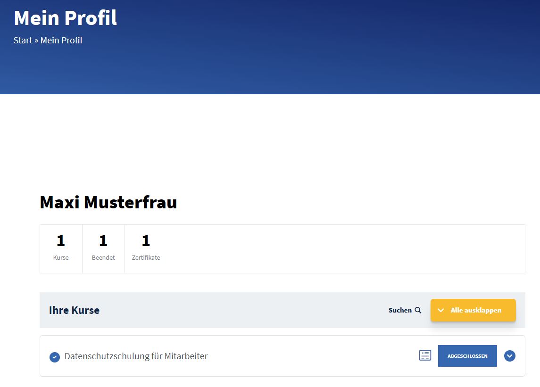
Task: Click the Beendet stat label
Action: pos(103,258)
